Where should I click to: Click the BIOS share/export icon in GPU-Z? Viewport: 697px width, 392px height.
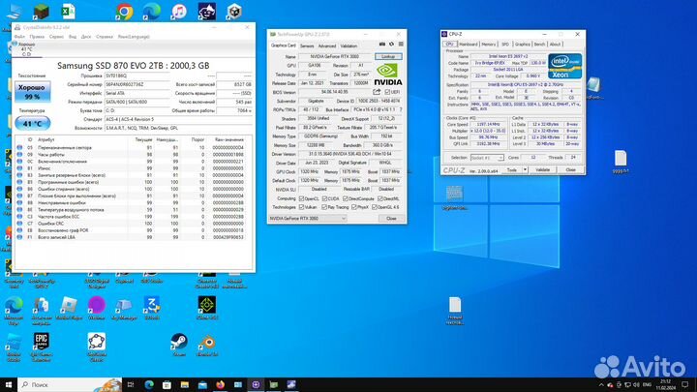click(377, 92)
